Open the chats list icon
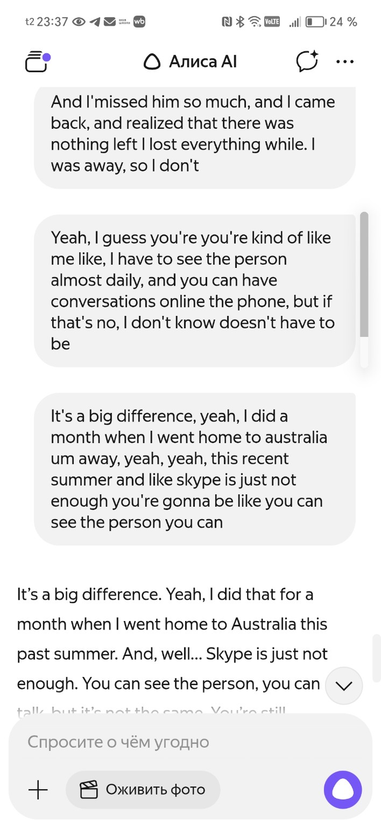 click(x=37, y=62)
